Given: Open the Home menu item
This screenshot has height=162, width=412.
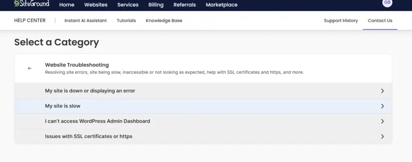Looking at the screenshot, I should [x=67, y=5].
